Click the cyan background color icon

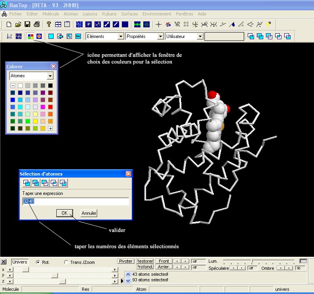(51, 36)
